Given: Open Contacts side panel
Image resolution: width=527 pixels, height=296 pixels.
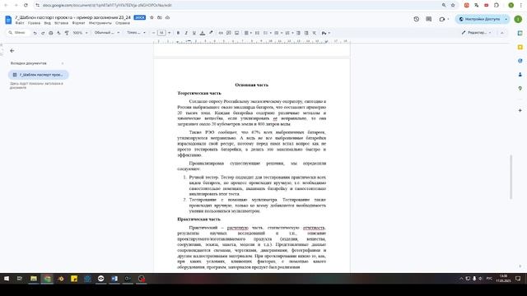Looking at the screenshot, I should click(520, 75).
